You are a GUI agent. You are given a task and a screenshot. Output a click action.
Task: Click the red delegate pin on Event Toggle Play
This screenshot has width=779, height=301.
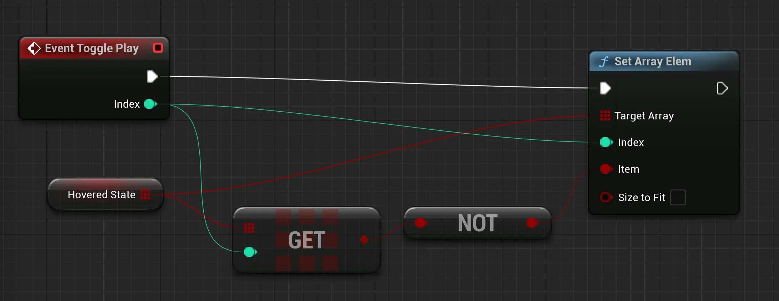[x=158, y=48]
